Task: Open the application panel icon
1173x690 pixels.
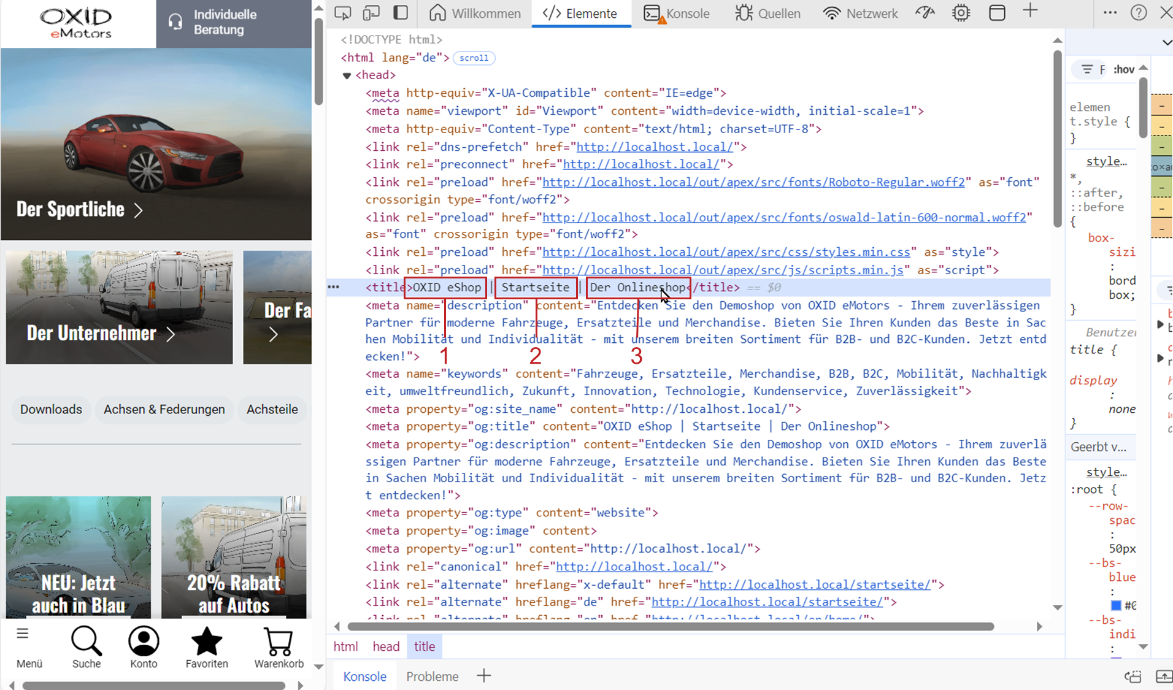Action: (x=998, y=13)
